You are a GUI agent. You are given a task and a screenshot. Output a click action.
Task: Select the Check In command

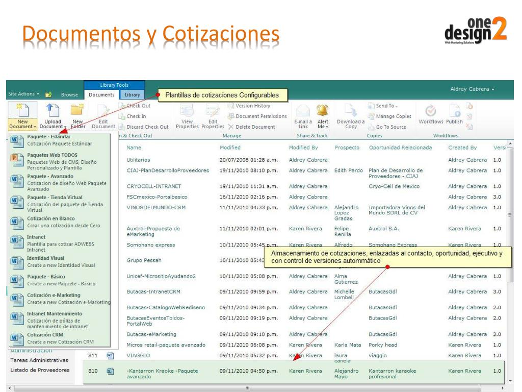(x=133, y=116)
